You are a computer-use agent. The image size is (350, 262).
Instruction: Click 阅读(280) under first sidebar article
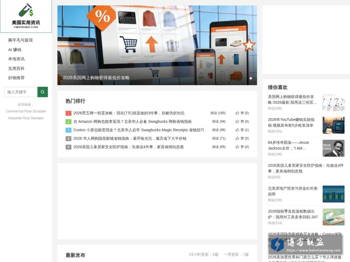(x=275, y=108)
